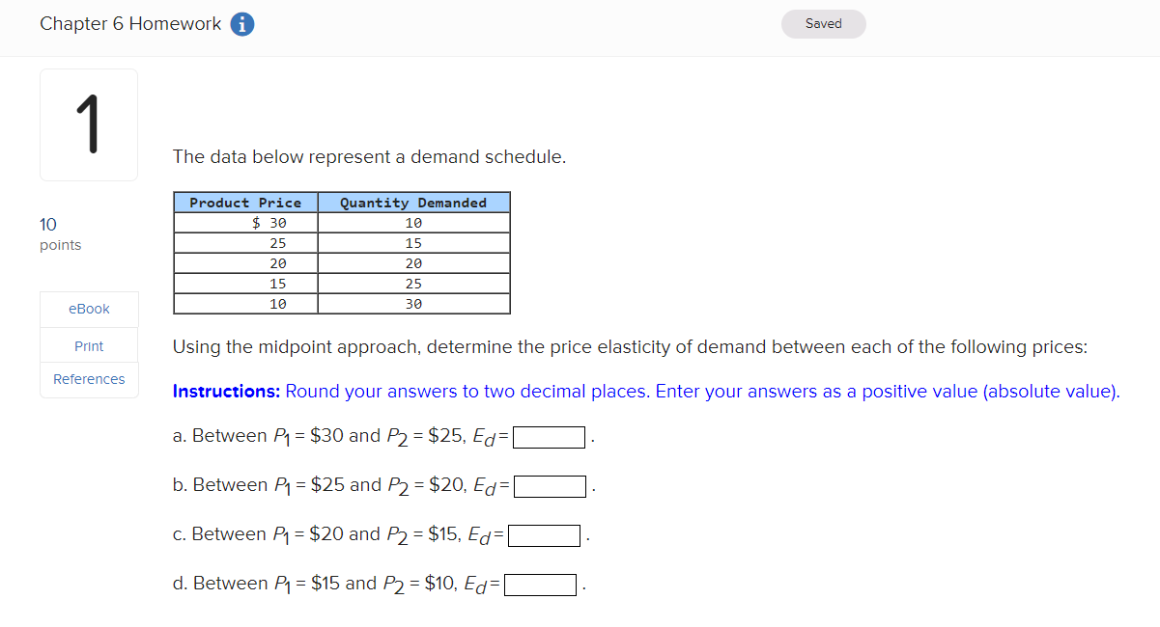1160x627 pixels.
Task: Select the Product Price column header
Action: pyautogui.click(x=244, y=202)
